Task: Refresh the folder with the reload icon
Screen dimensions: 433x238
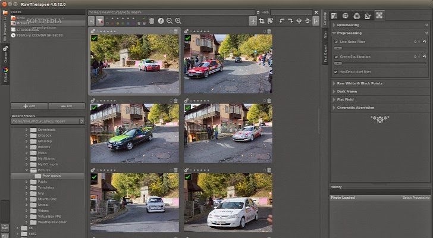Action: 258,12
